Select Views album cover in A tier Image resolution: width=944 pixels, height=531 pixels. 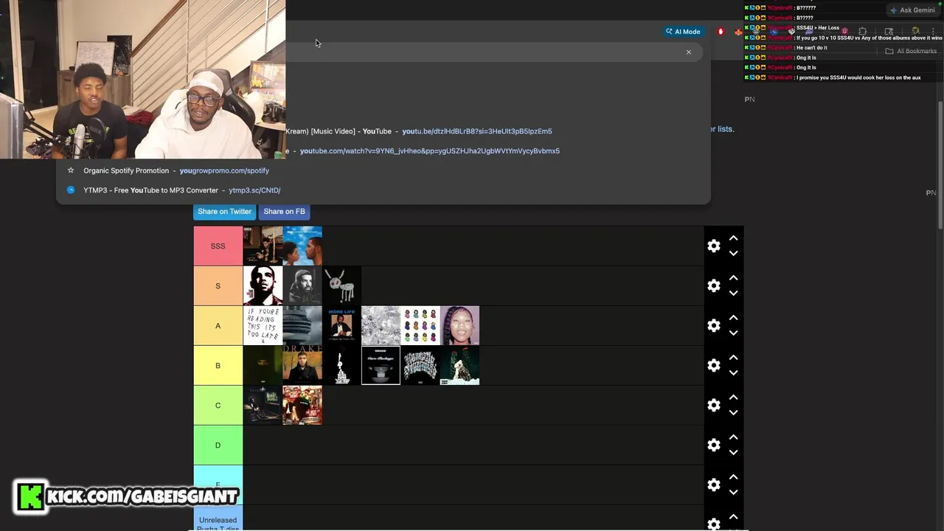302,326
